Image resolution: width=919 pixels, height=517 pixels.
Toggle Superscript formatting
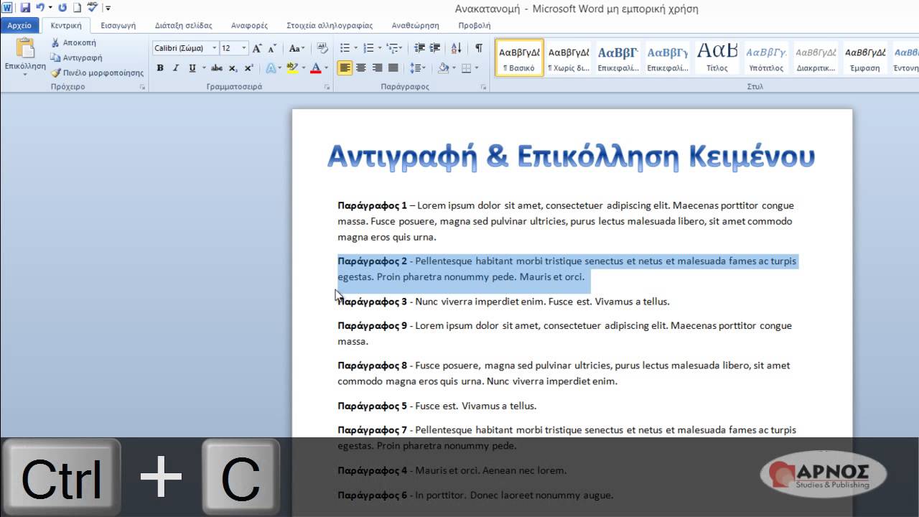pos(248,68)
